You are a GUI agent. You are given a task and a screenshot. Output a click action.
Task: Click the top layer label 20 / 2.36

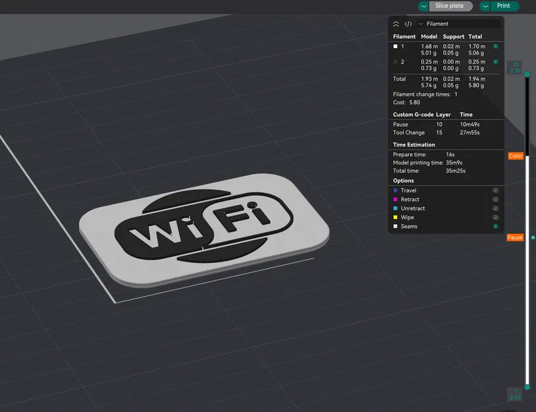[515, 67]
